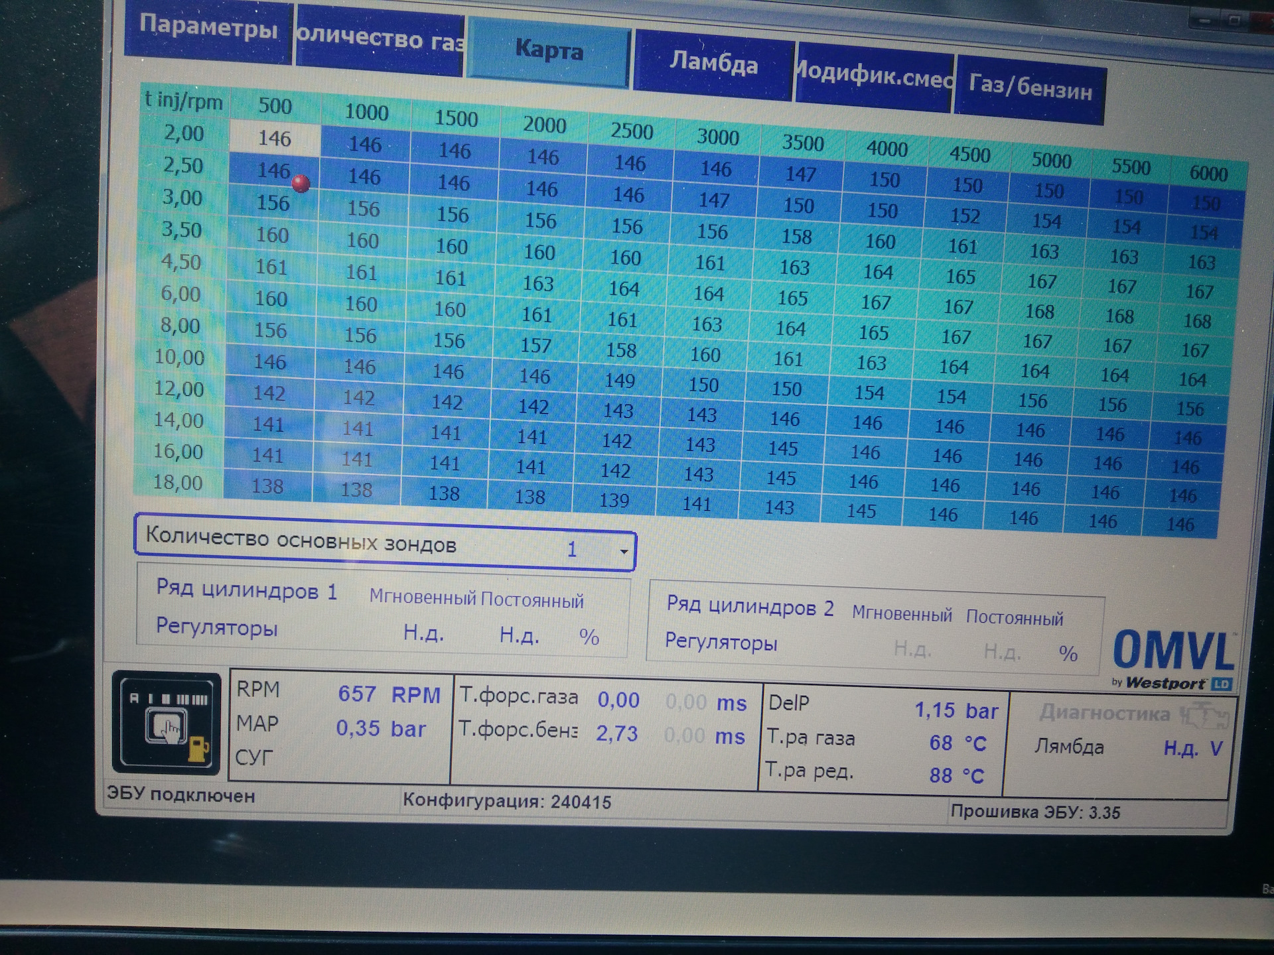Image resolution: width=1274 pixels, height=955 pixels.
Task: Open the Количество основных зондов dropdown
Action: 385,543
